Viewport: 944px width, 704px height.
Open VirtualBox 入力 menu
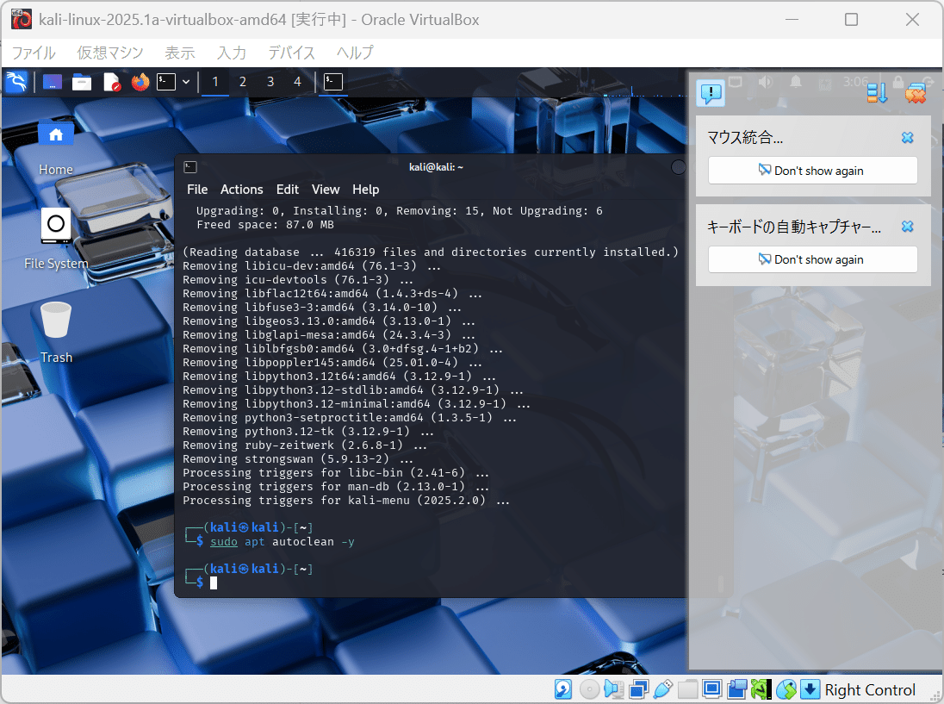coord(232,53)
